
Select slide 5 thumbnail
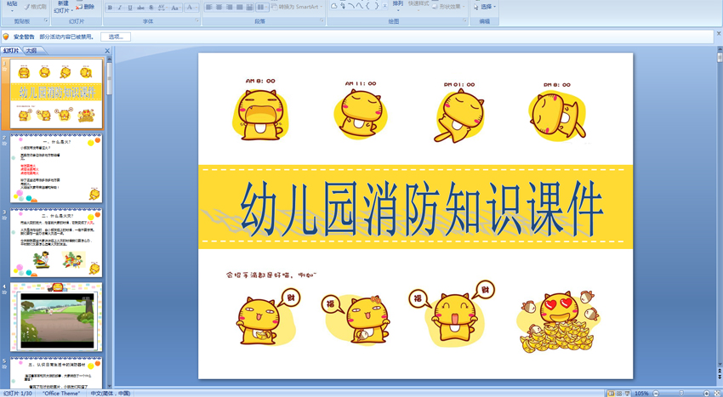56,372
